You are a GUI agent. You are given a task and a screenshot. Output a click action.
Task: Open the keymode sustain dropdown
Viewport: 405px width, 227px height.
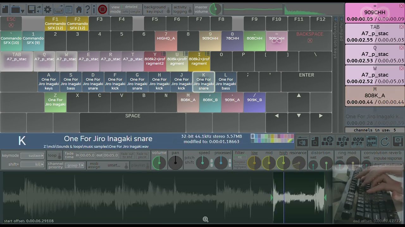[x=32, y=155]
